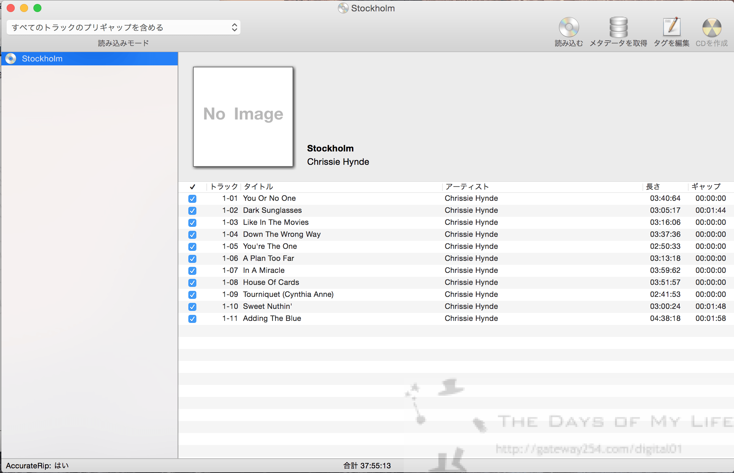Click the gap value 00:01:44
The image size is (734, 473).
coord(711,210)
